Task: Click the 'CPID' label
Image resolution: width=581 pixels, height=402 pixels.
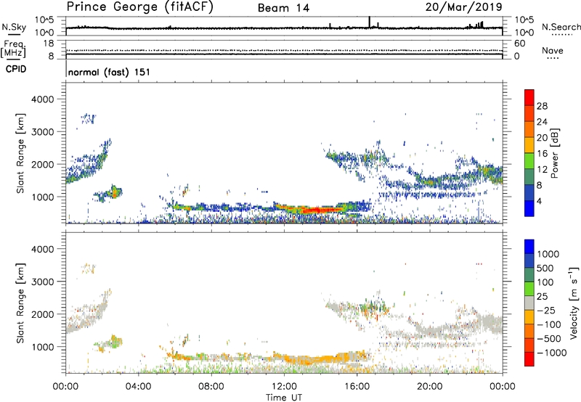Action: click(x=16, y=69)
